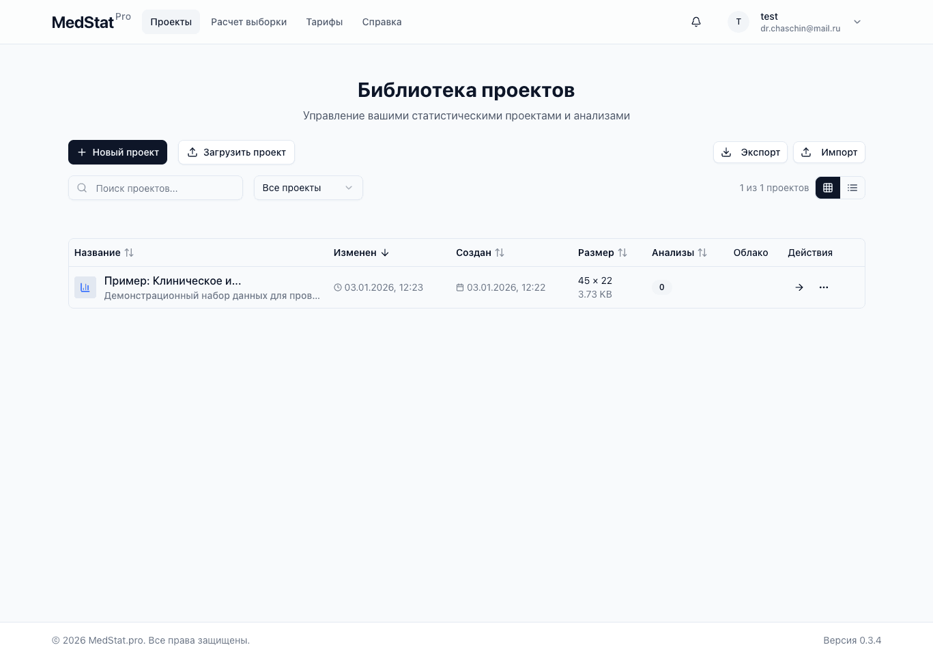
Task: Click the project chart icon thumbnail
Action: pos(85,287)
